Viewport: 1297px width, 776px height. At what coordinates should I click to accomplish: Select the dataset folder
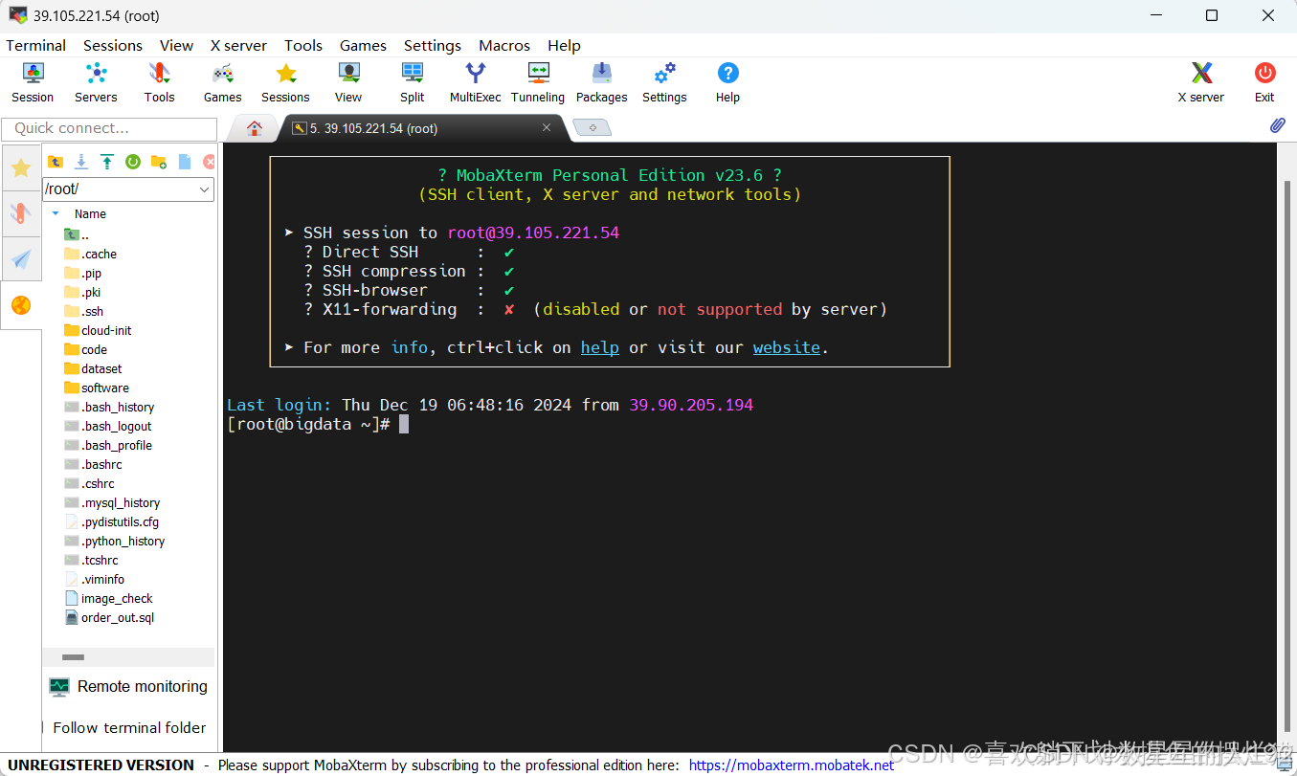pos(93,368)
